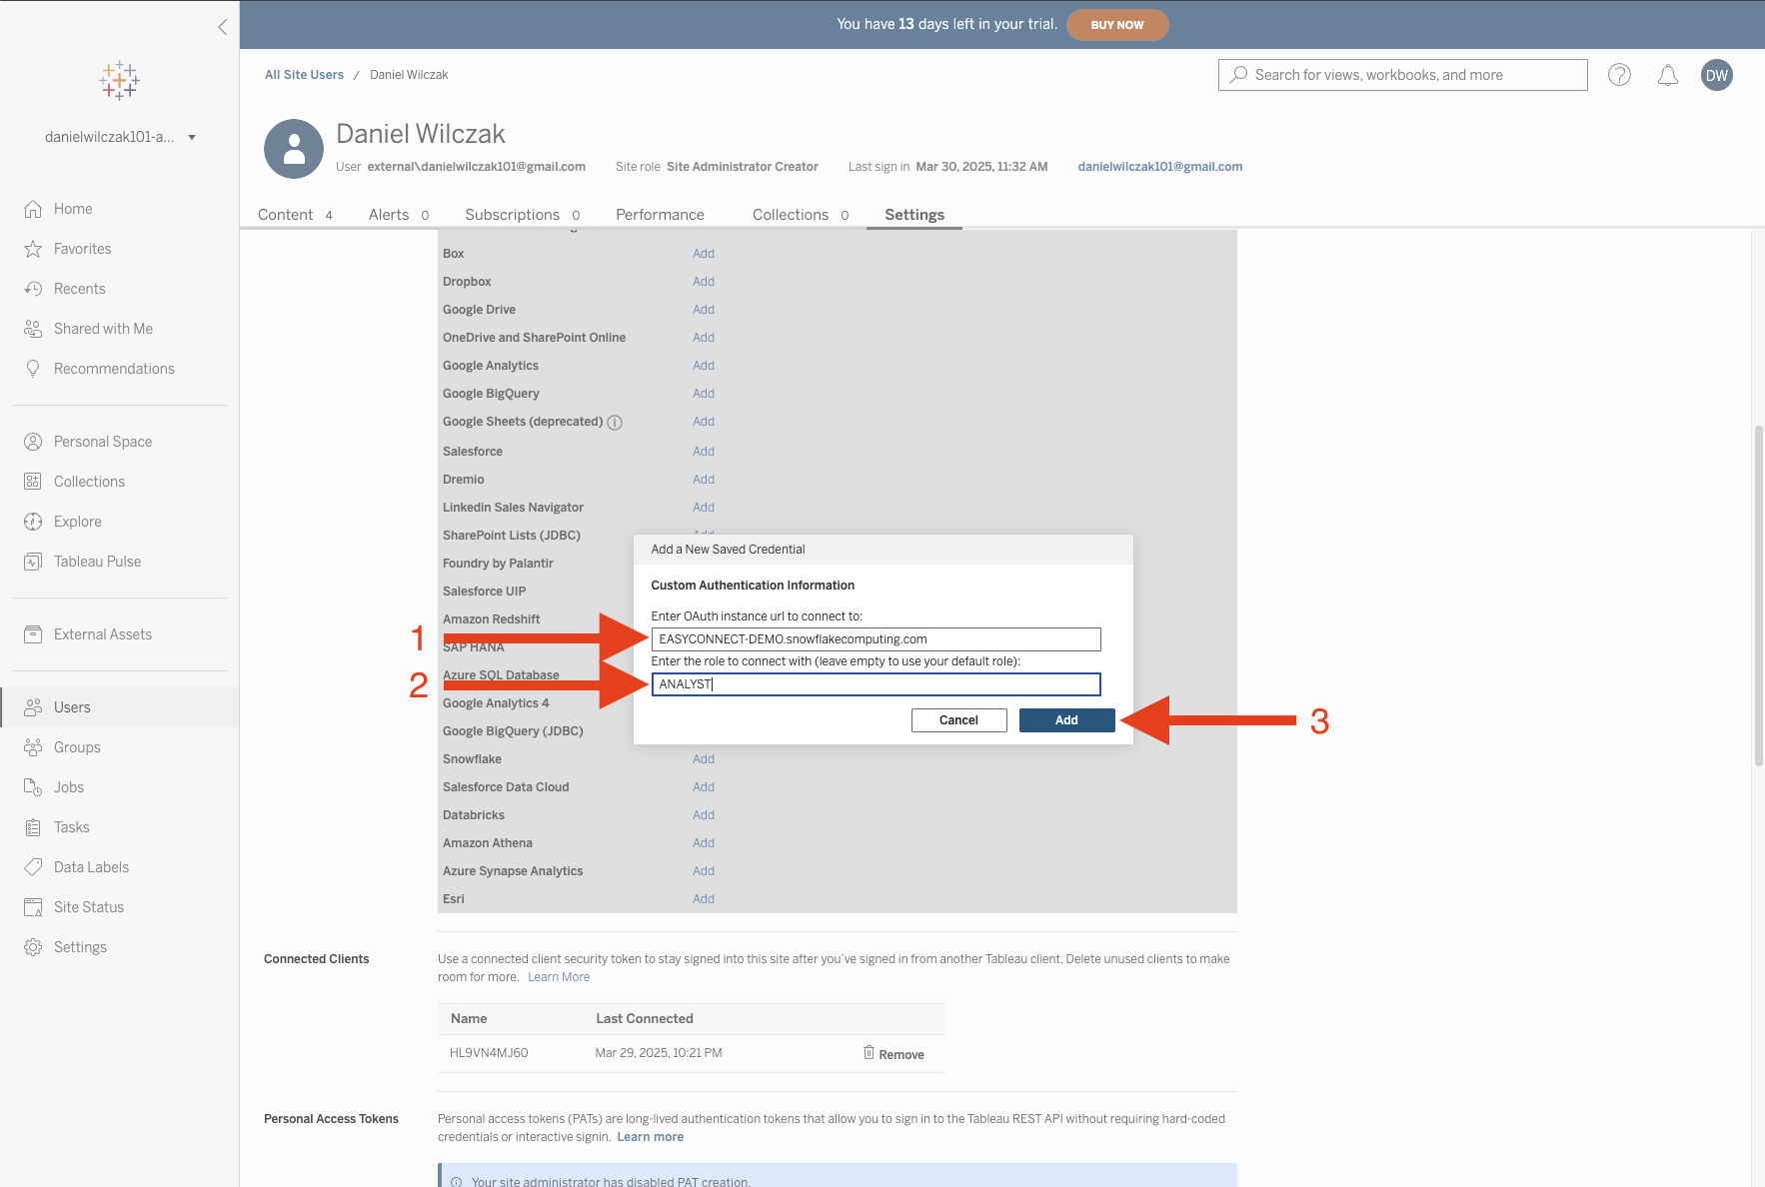Click the OAuth instance URL field
Viewport: 1765px width, 1187px height.
click(x=876, y=639)
